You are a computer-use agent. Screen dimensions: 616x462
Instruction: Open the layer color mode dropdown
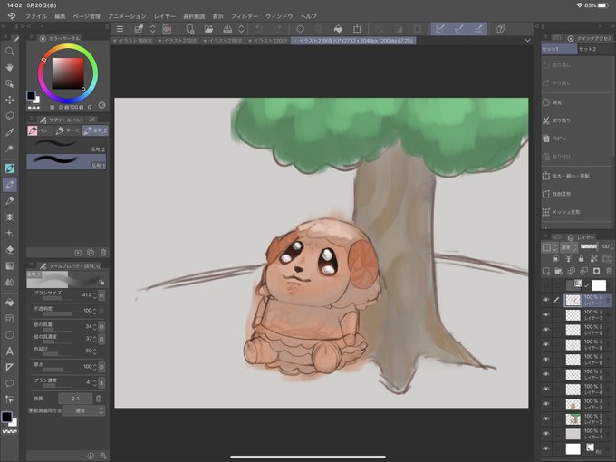pos(550,247)
